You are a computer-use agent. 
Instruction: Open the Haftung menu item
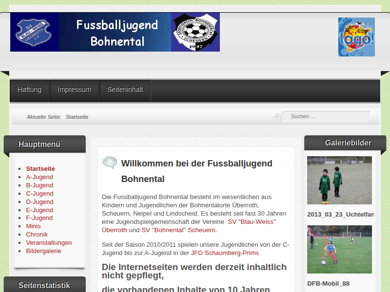click(x=30, y=90)
